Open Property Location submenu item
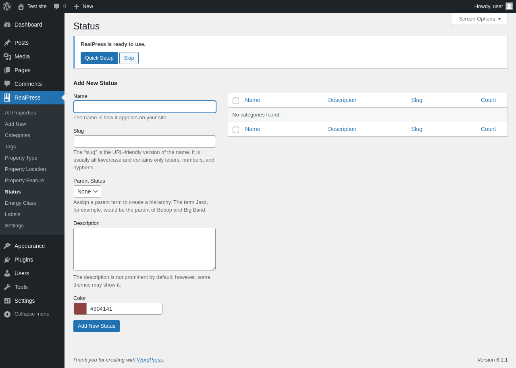This screenshot has height=368, width=516. (25, 169)
